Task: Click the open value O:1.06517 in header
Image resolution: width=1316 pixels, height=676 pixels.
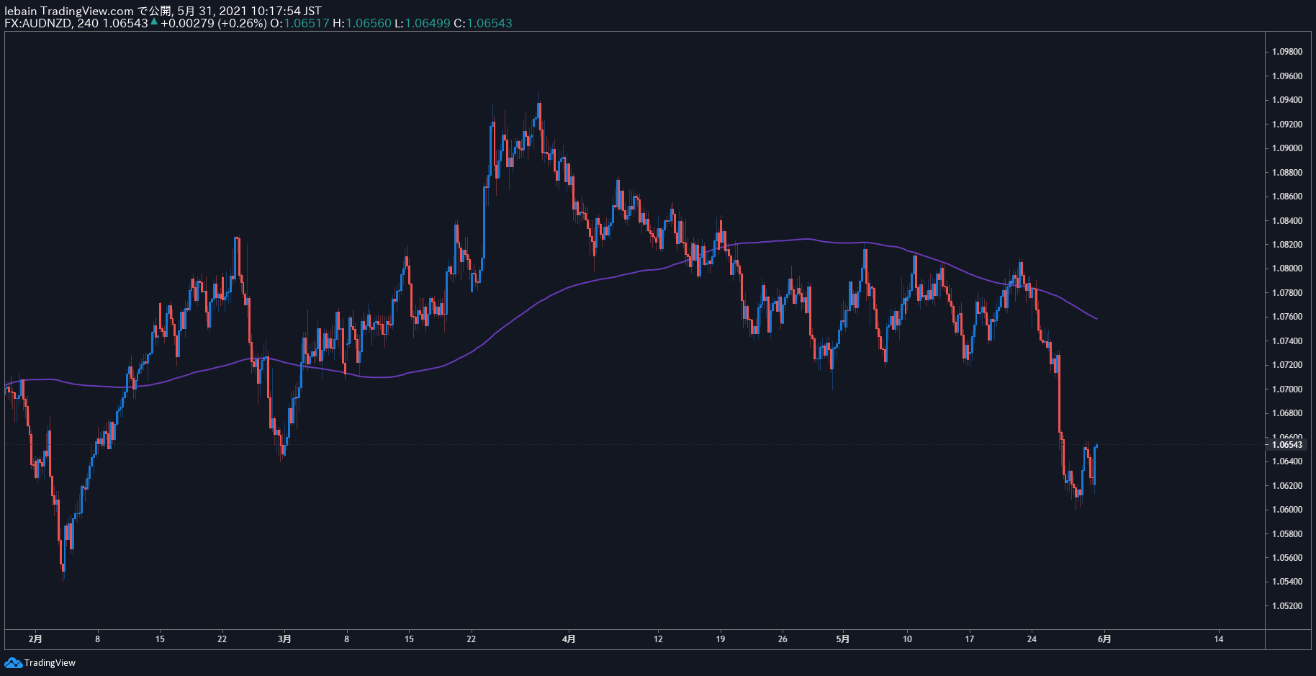Action: click(x=299, y=23)
